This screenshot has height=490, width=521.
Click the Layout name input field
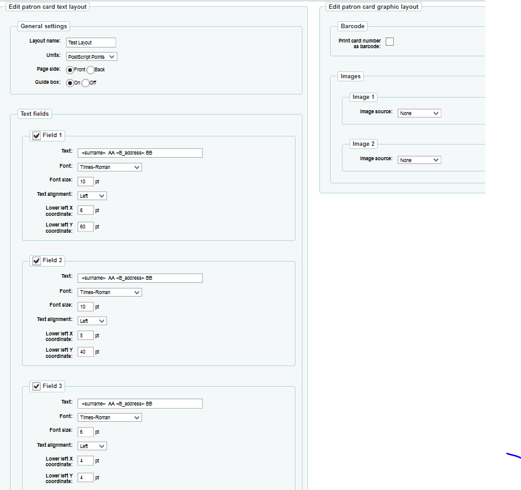point(91,43)
